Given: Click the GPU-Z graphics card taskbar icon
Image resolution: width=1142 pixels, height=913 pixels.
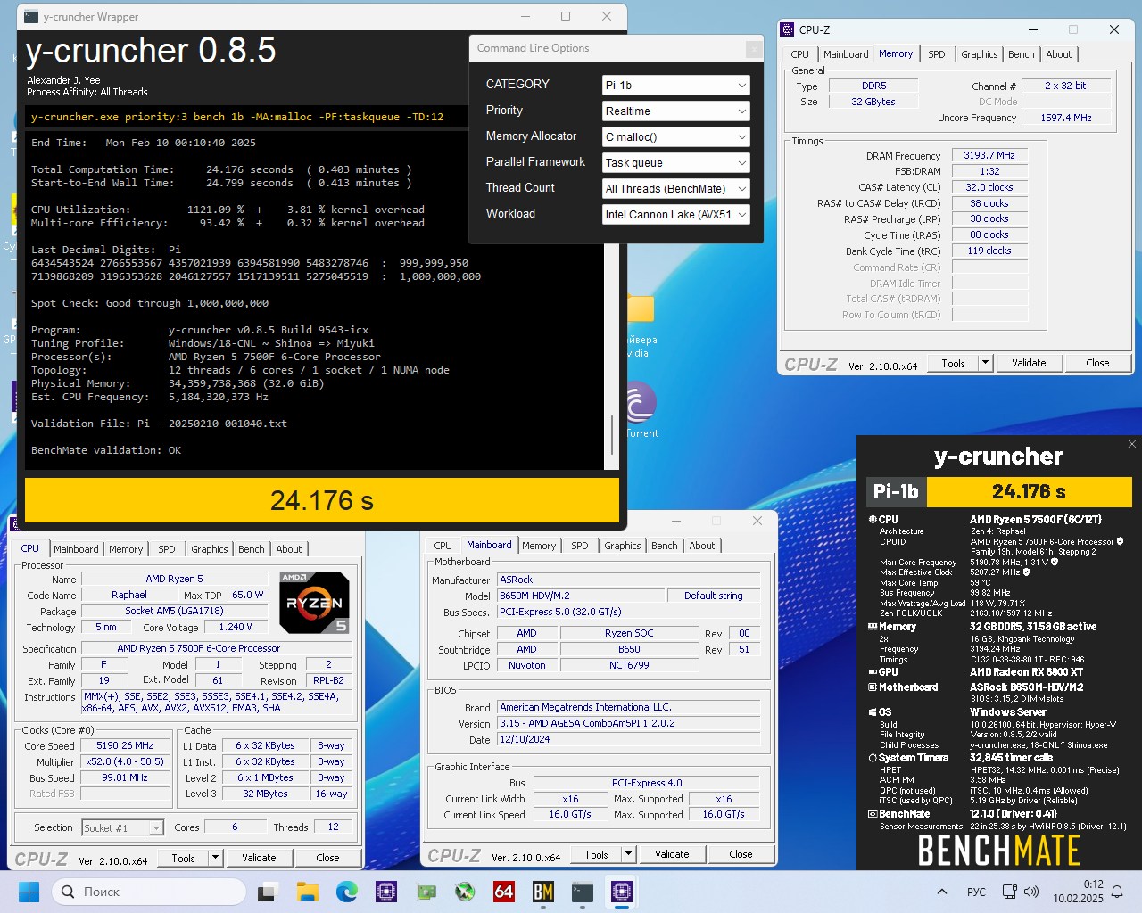Looking at the screenshot, I should point(426,892).
